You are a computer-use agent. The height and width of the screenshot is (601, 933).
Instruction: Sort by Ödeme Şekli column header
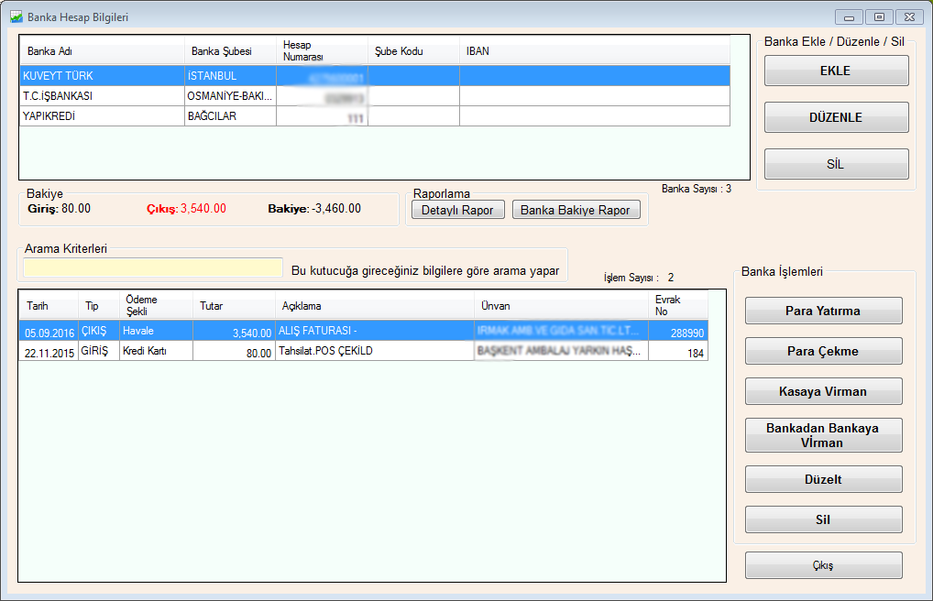coord(157,306)
